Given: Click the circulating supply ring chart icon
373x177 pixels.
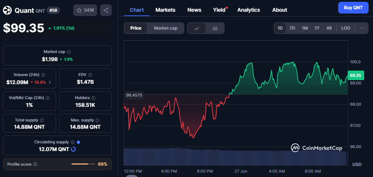Looking at the screenshot, I should pos(73,149).
